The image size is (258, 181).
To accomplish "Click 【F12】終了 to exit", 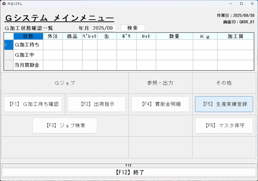I will (129, 172).
